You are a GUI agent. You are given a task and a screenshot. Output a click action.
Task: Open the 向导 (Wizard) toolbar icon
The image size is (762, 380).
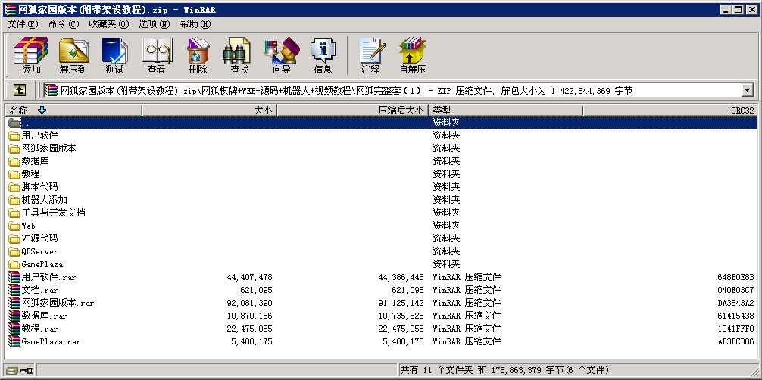click(281, 50)
